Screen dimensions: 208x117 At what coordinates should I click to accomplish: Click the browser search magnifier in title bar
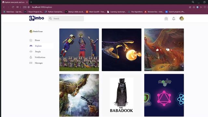click(193, 2)
